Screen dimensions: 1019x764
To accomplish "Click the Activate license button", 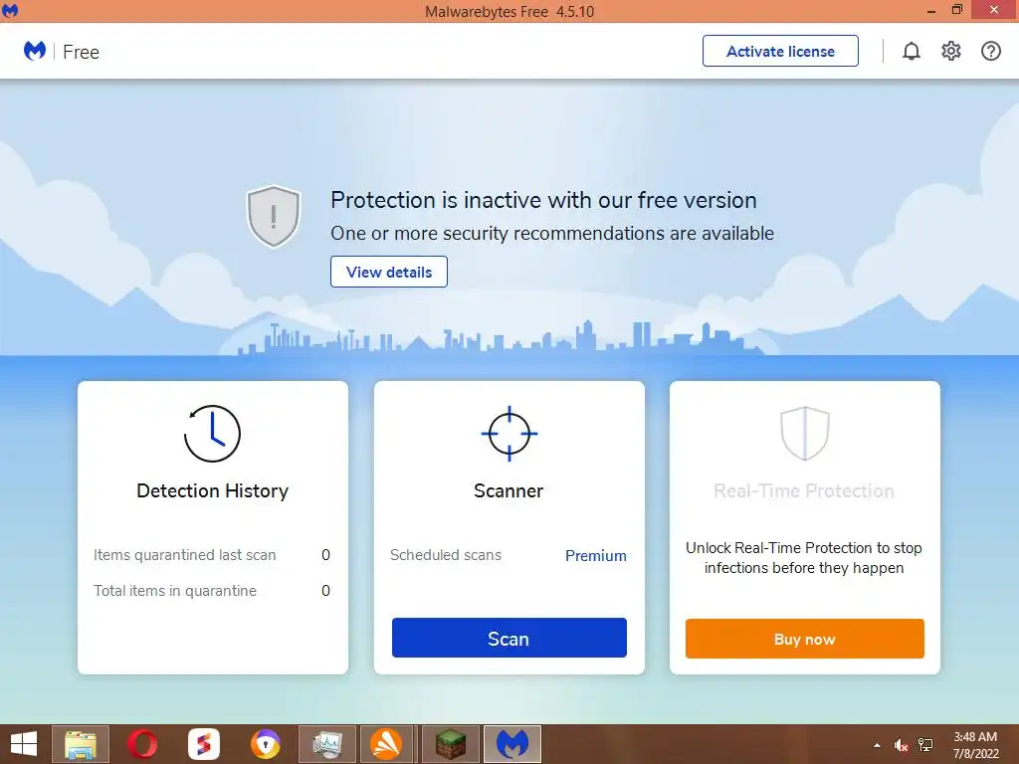I will (780, 51).
